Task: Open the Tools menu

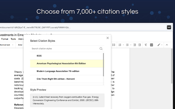Action: pyautogui.click(x=13, y=39)
